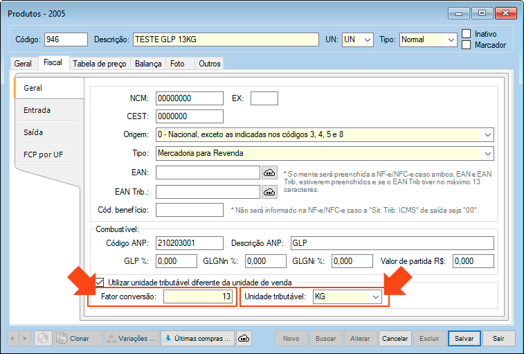The image size is (524, 354).
Task: Expand the Unidade tributável KG dropdown
Action: [x=376, y=297]
